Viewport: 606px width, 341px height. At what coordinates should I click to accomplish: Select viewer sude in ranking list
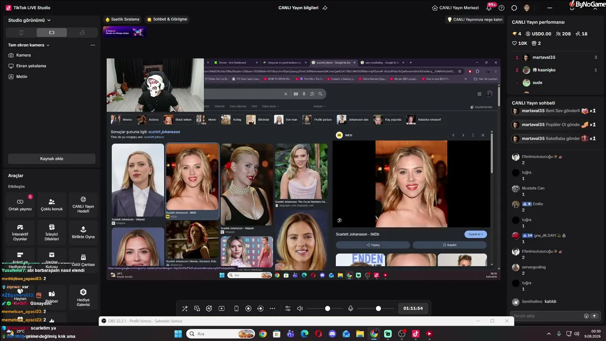click(x=556, y=82)
